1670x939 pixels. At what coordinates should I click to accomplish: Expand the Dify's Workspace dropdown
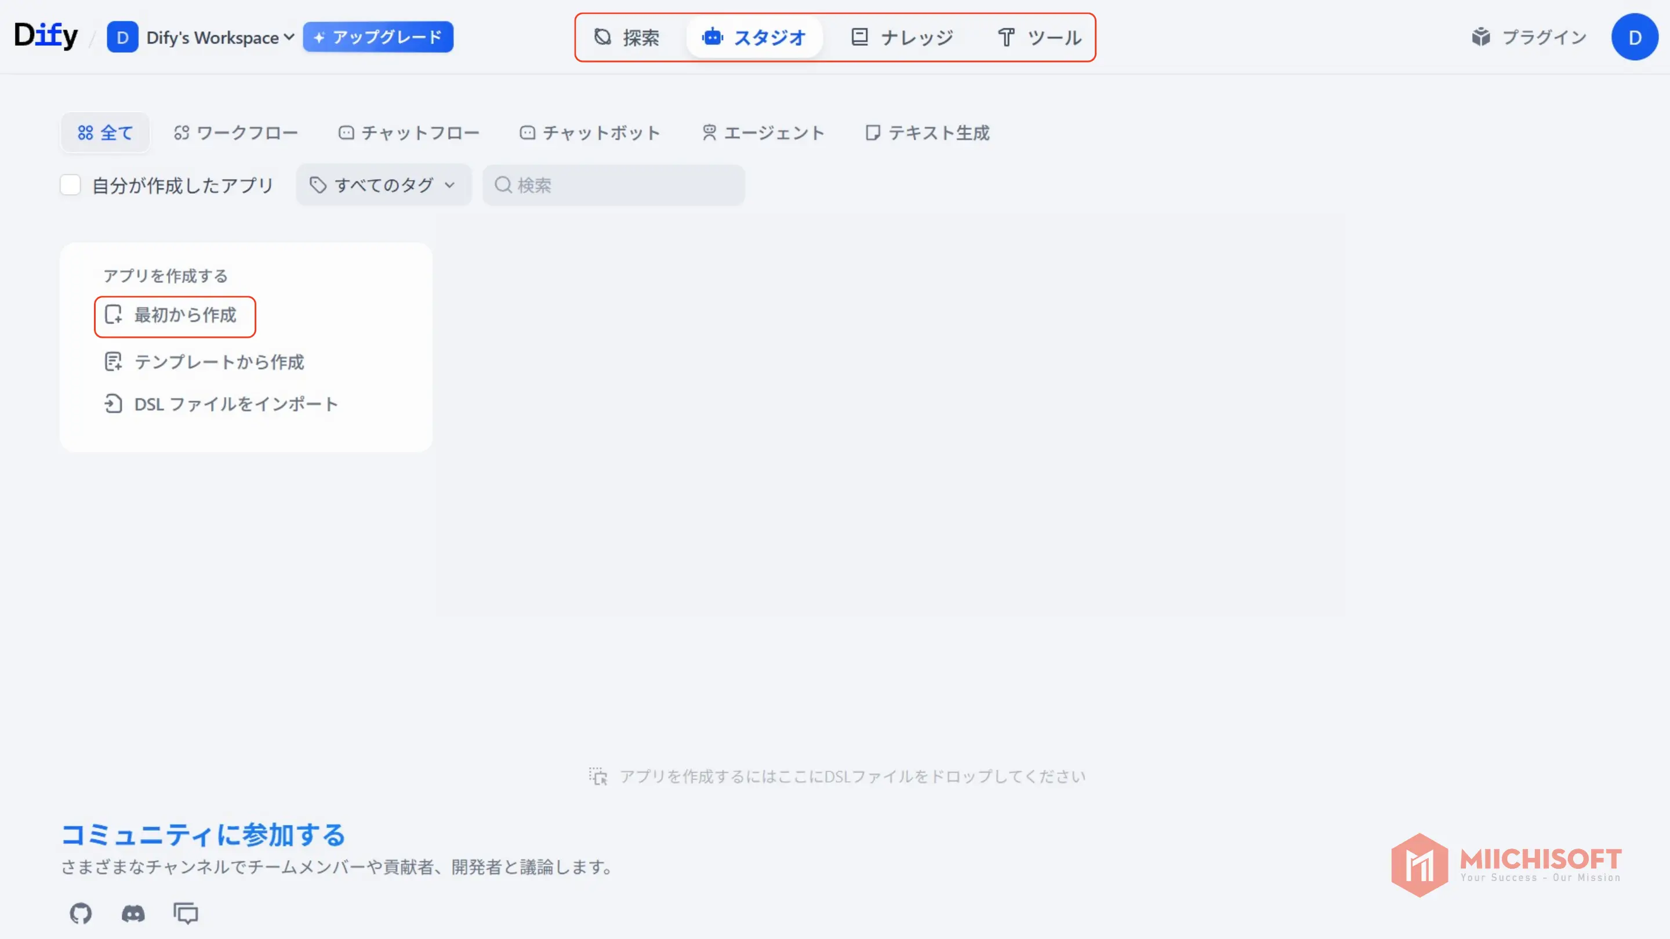[x=219, y=37]
